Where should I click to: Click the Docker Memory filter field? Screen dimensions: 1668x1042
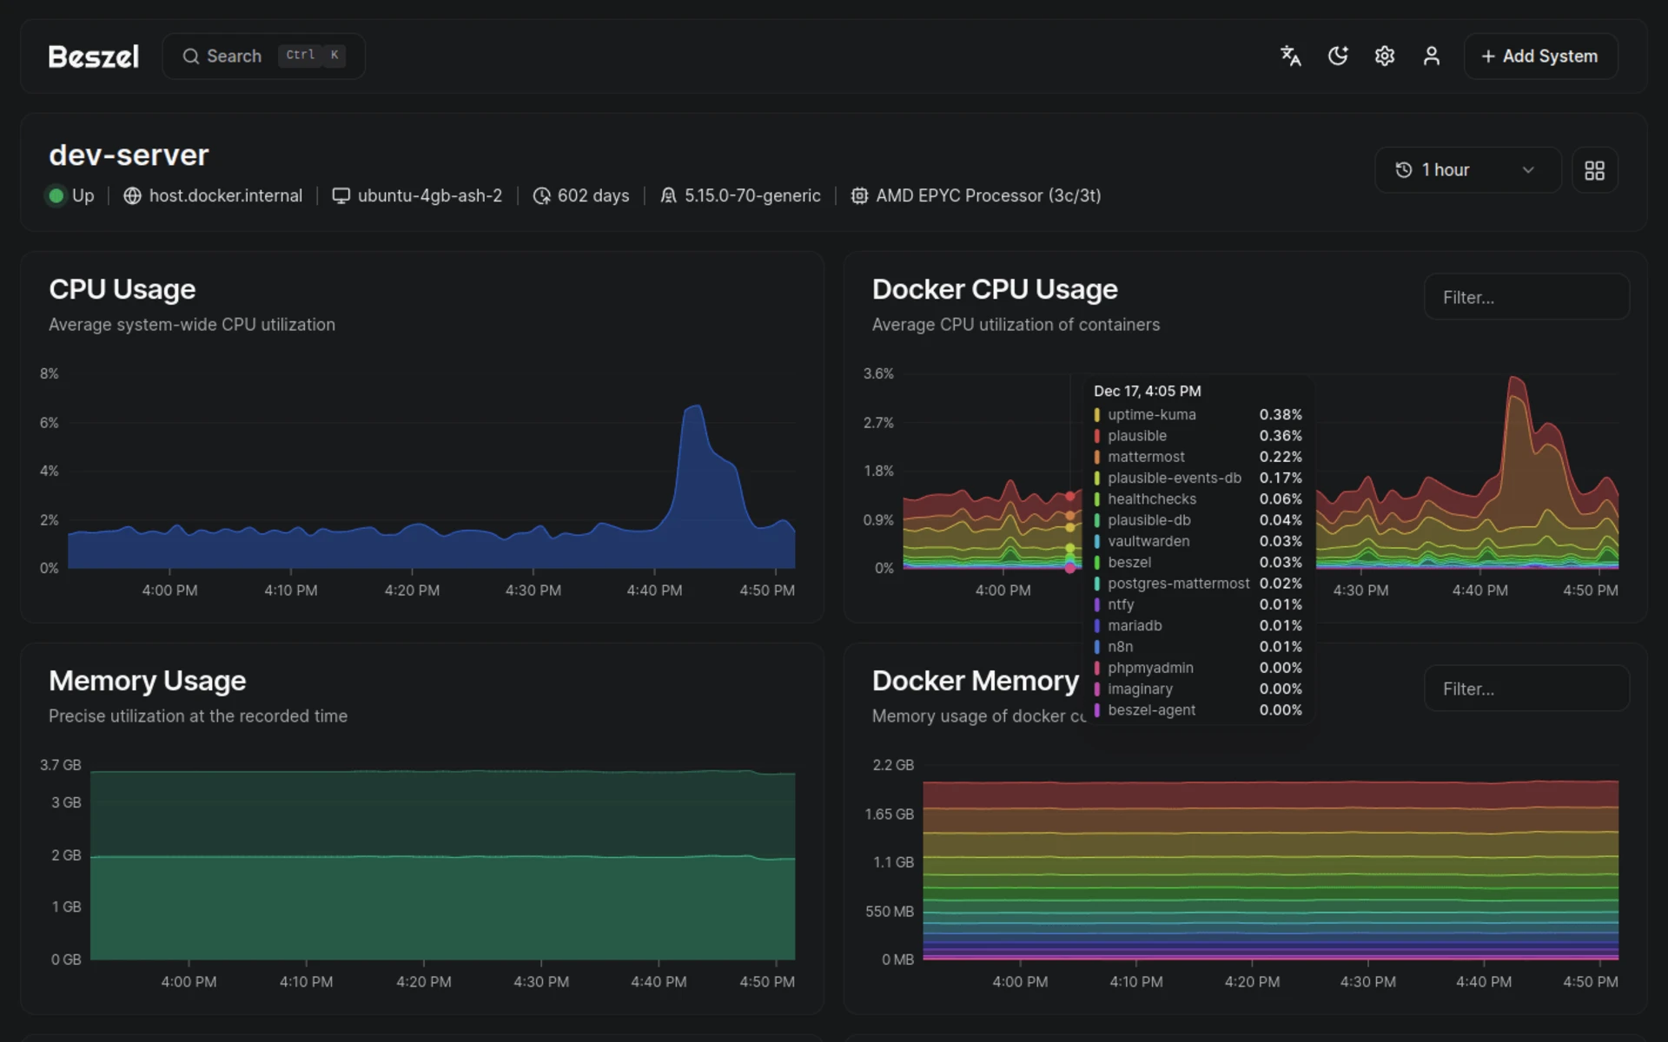(1526, 689)
